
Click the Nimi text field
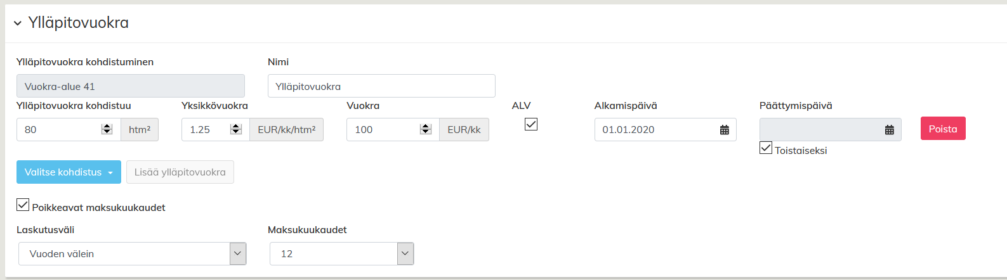pos(381,86)
